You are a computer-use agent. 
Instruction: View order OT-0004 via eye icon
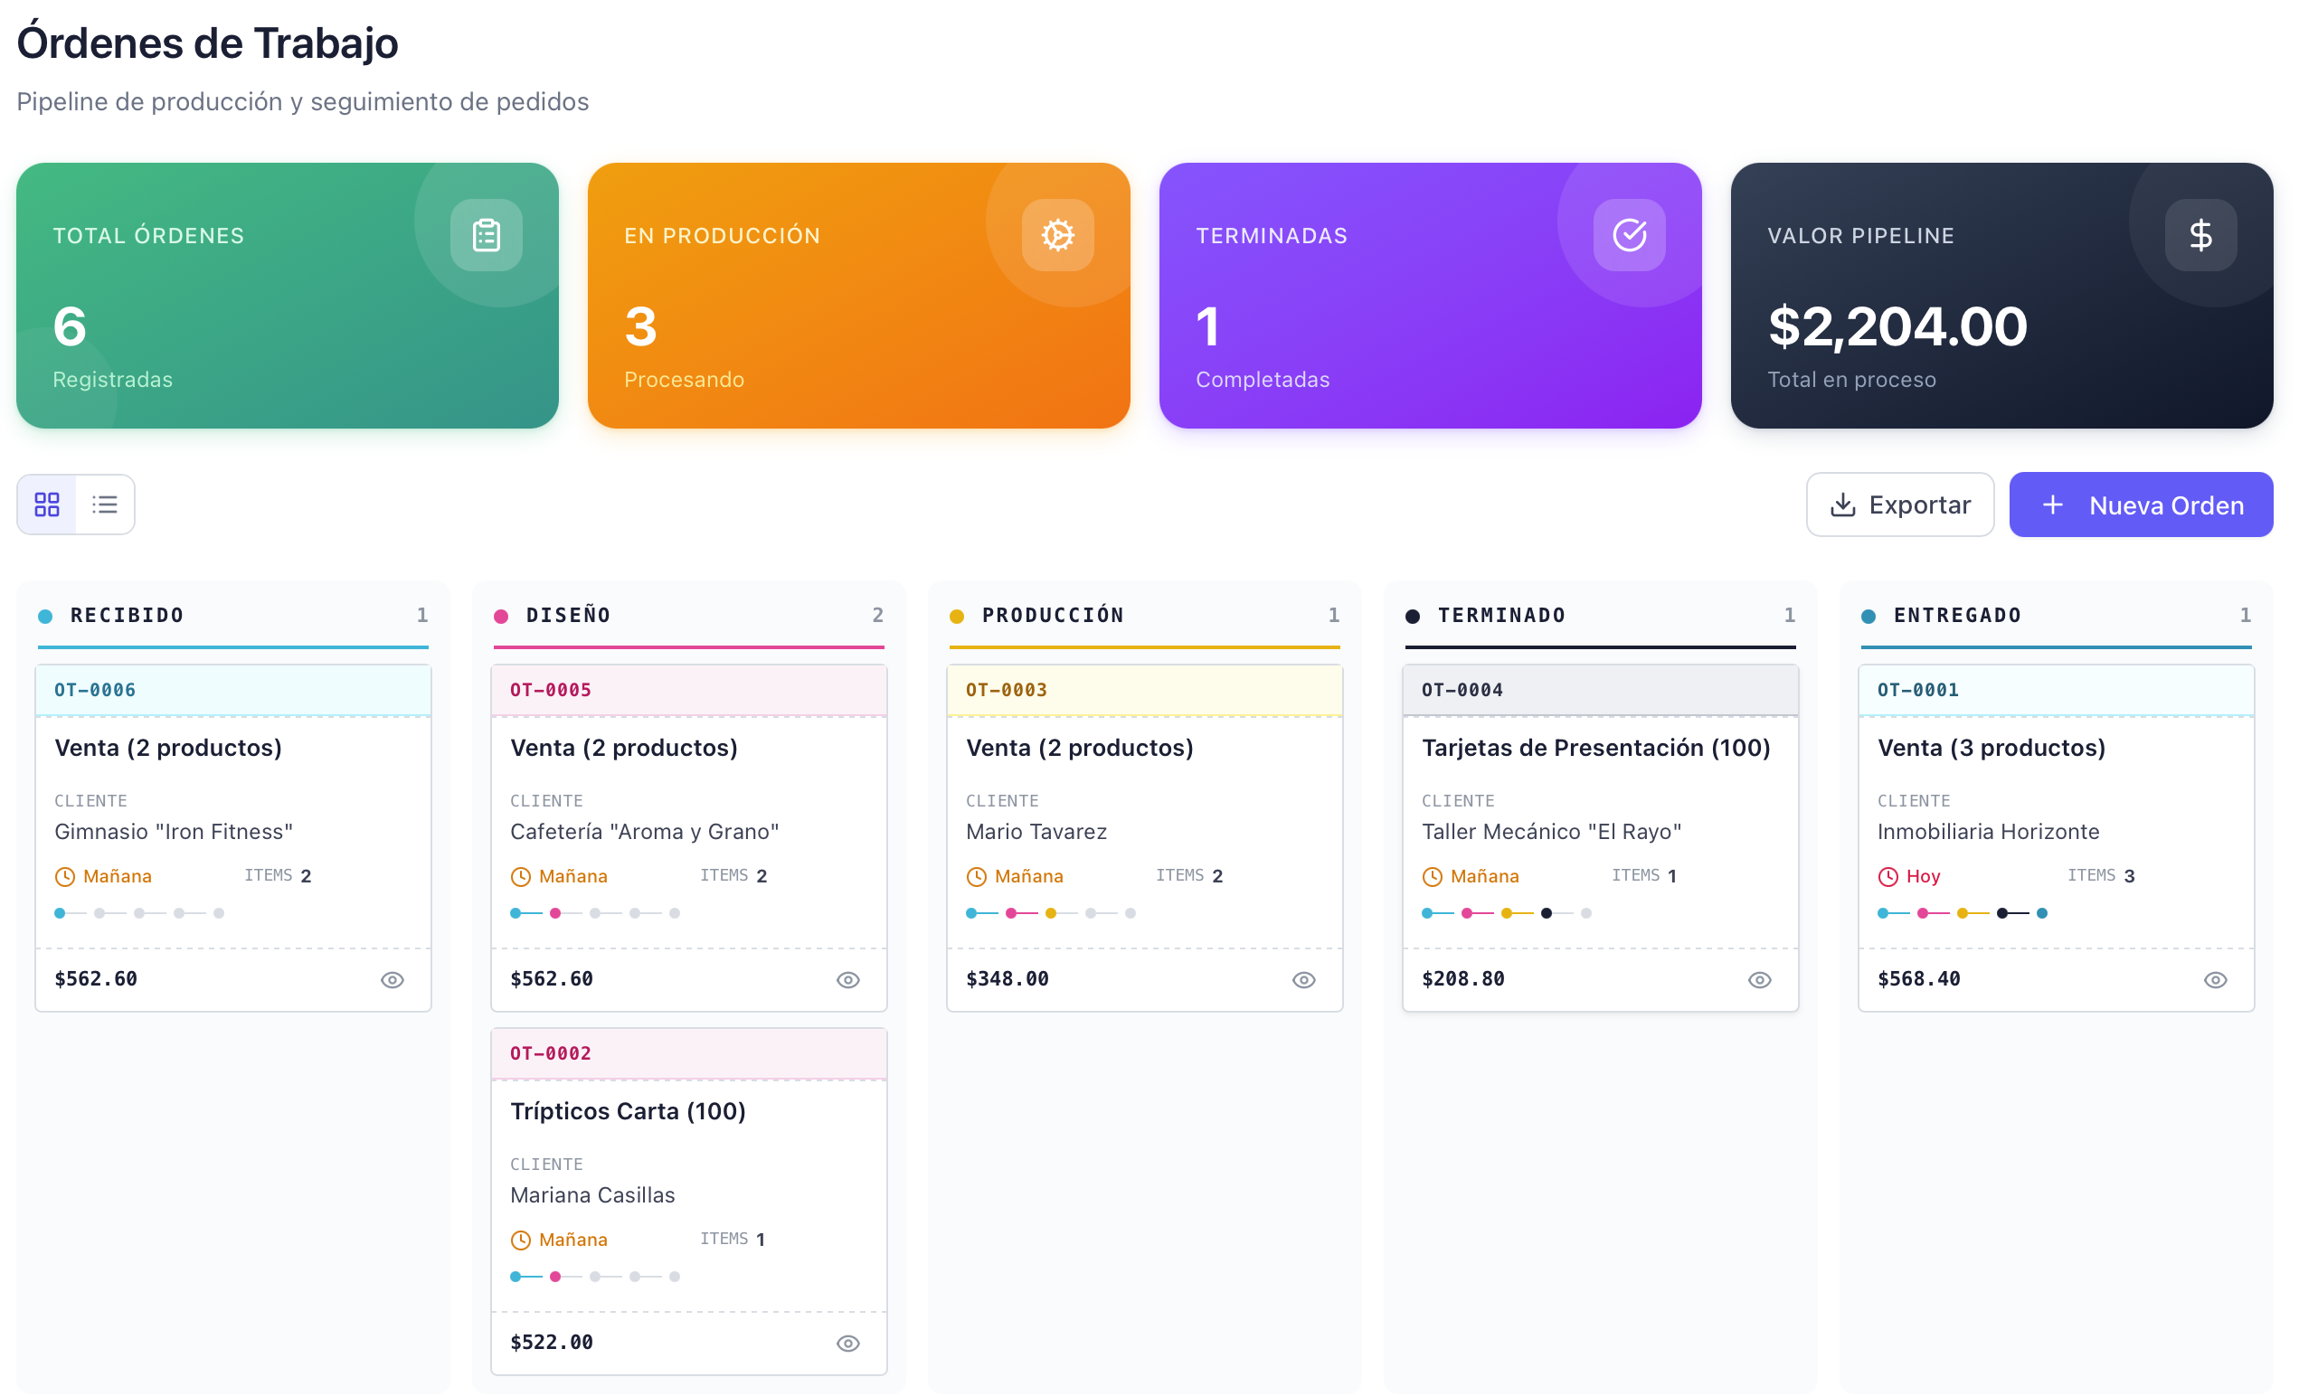click(1759, 979)
